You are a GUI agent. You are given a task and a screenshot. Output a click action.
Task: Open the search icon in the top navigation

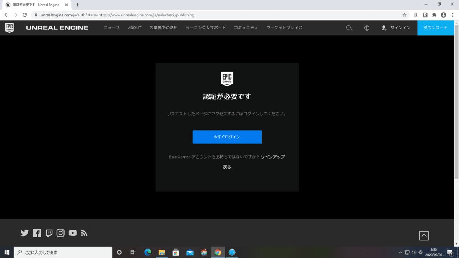click(349, 28)
